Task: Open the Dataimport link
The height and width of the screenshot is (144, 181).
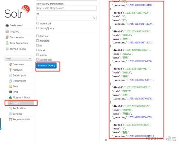Action: point(19,75)
